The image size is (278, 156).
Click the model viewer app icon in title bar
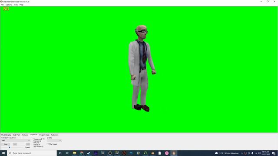point(1,1)
